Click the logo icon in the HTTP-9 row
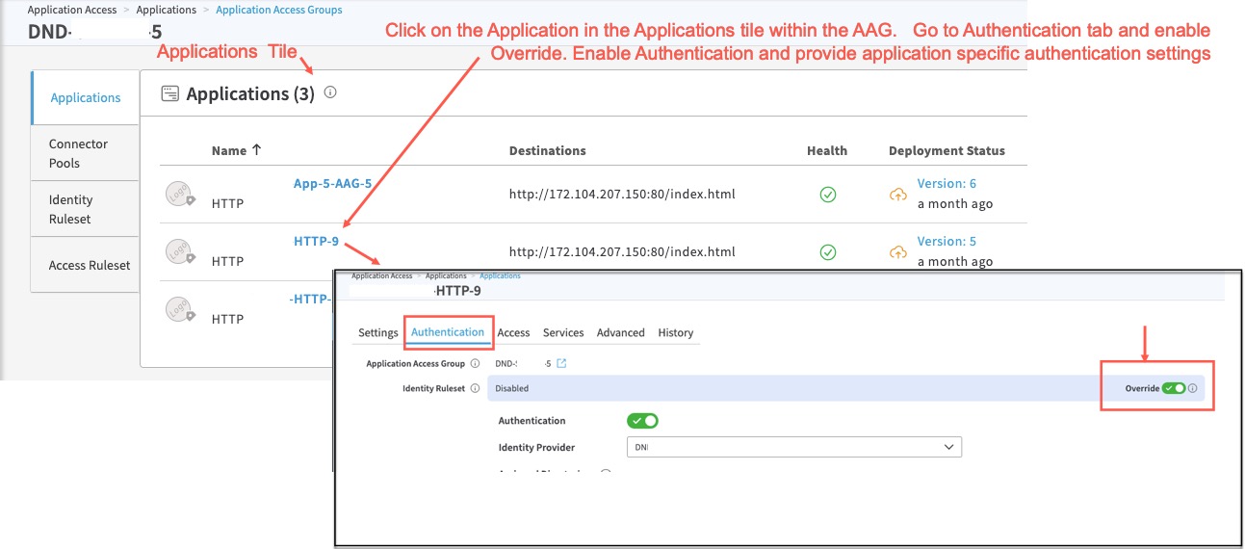This screenshot has height=549, width=1245. point(178,251)
